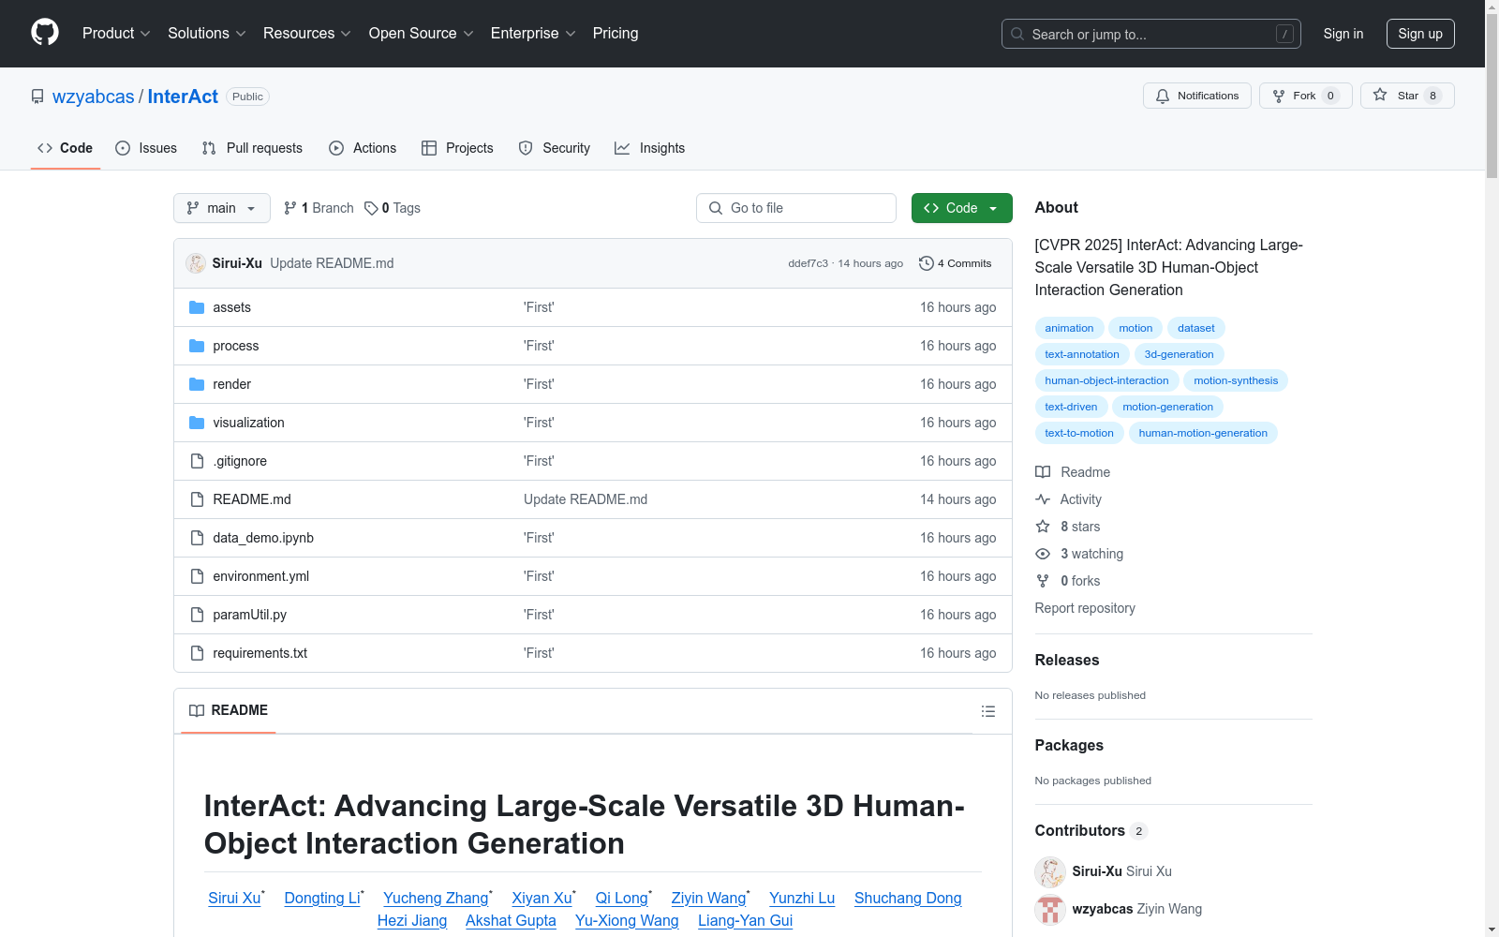Select the README tab
This screenshot has width=1499, height=937.
click(x=229, y=710)
